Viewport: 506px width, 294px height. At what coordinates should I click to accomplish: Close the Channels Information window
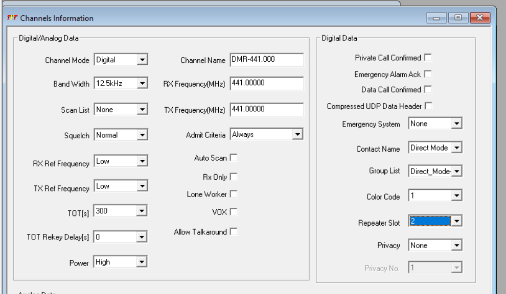point(480,18)
